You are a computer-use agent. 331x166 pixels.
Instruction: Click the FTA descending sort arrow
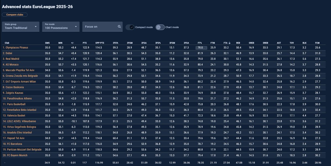coord(229,43)
